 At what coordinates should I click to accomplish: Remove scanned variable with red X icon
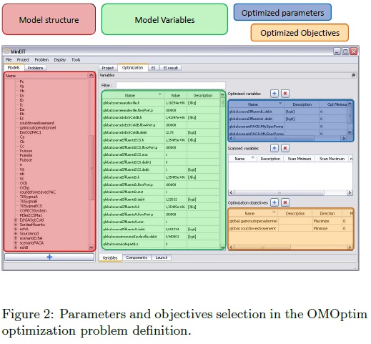[x=285, y=148]
